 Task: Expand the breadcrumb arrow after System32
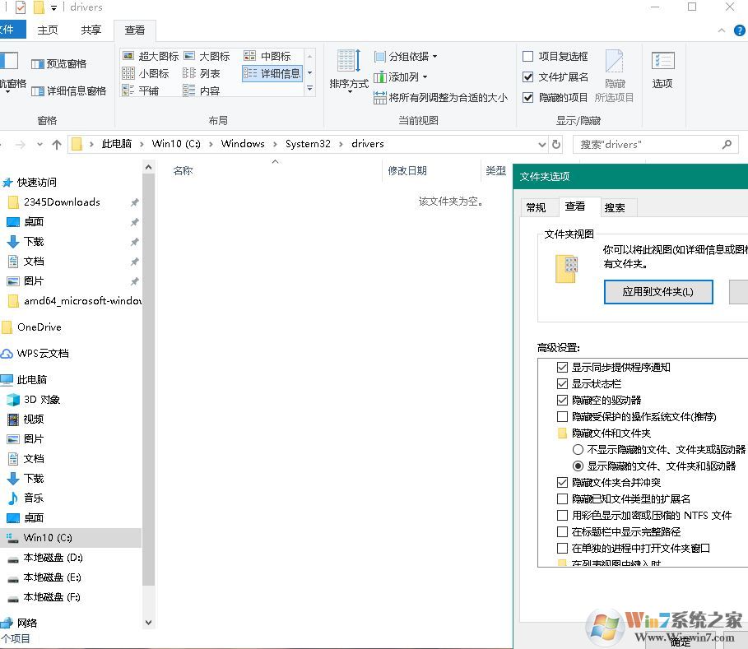(x=340, y=143)
